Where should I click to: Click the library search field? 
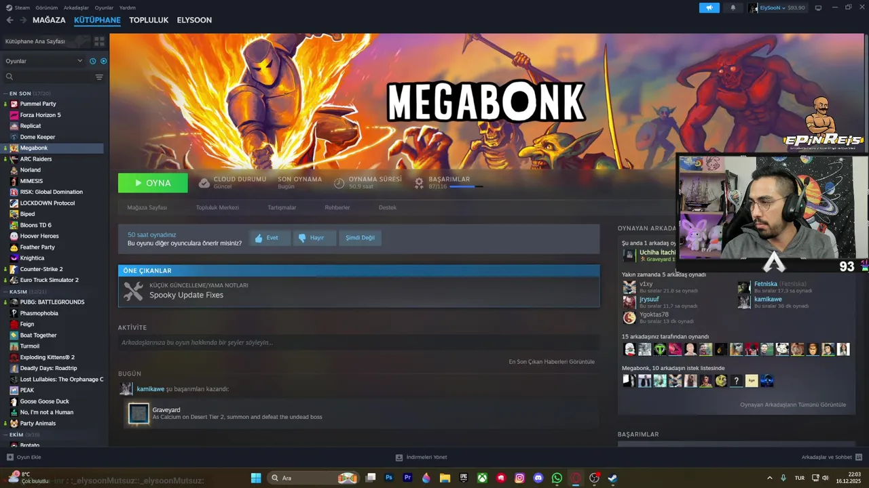pos(48,77)
